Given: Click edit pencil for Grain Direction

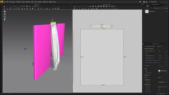Looking at the screenshot, I should pyautogui.click(x=167, y=73).
